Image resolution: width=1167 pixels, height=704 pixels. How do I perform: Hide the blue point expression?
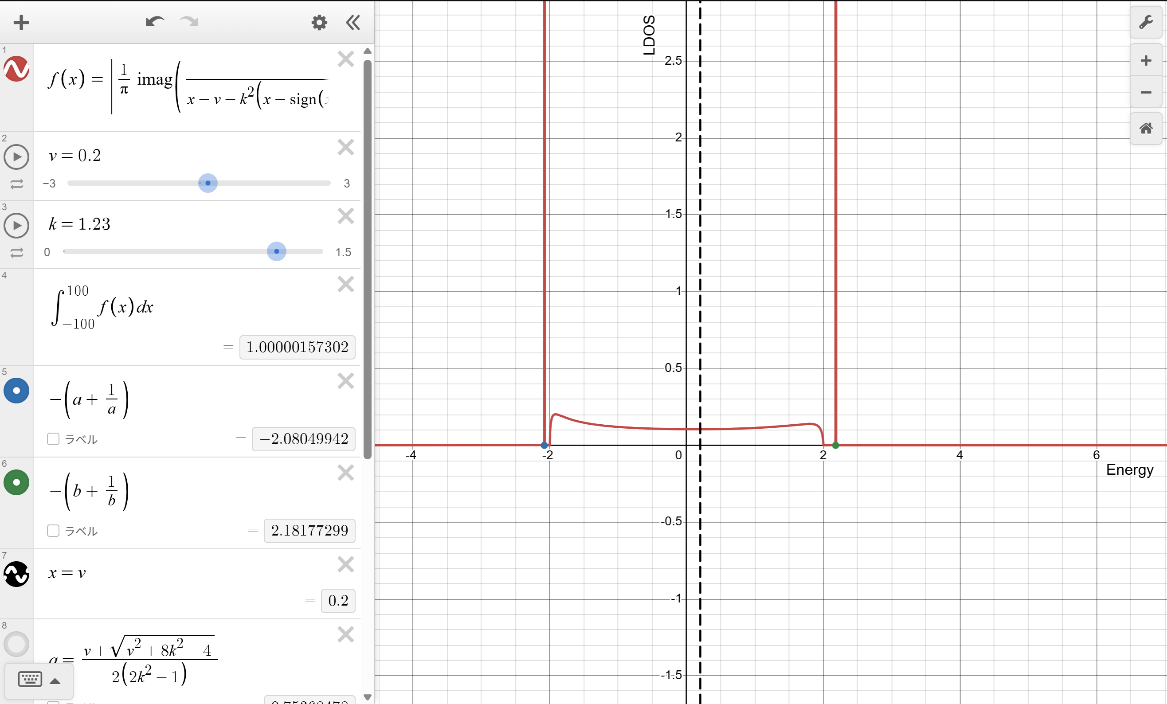(16, 391)
